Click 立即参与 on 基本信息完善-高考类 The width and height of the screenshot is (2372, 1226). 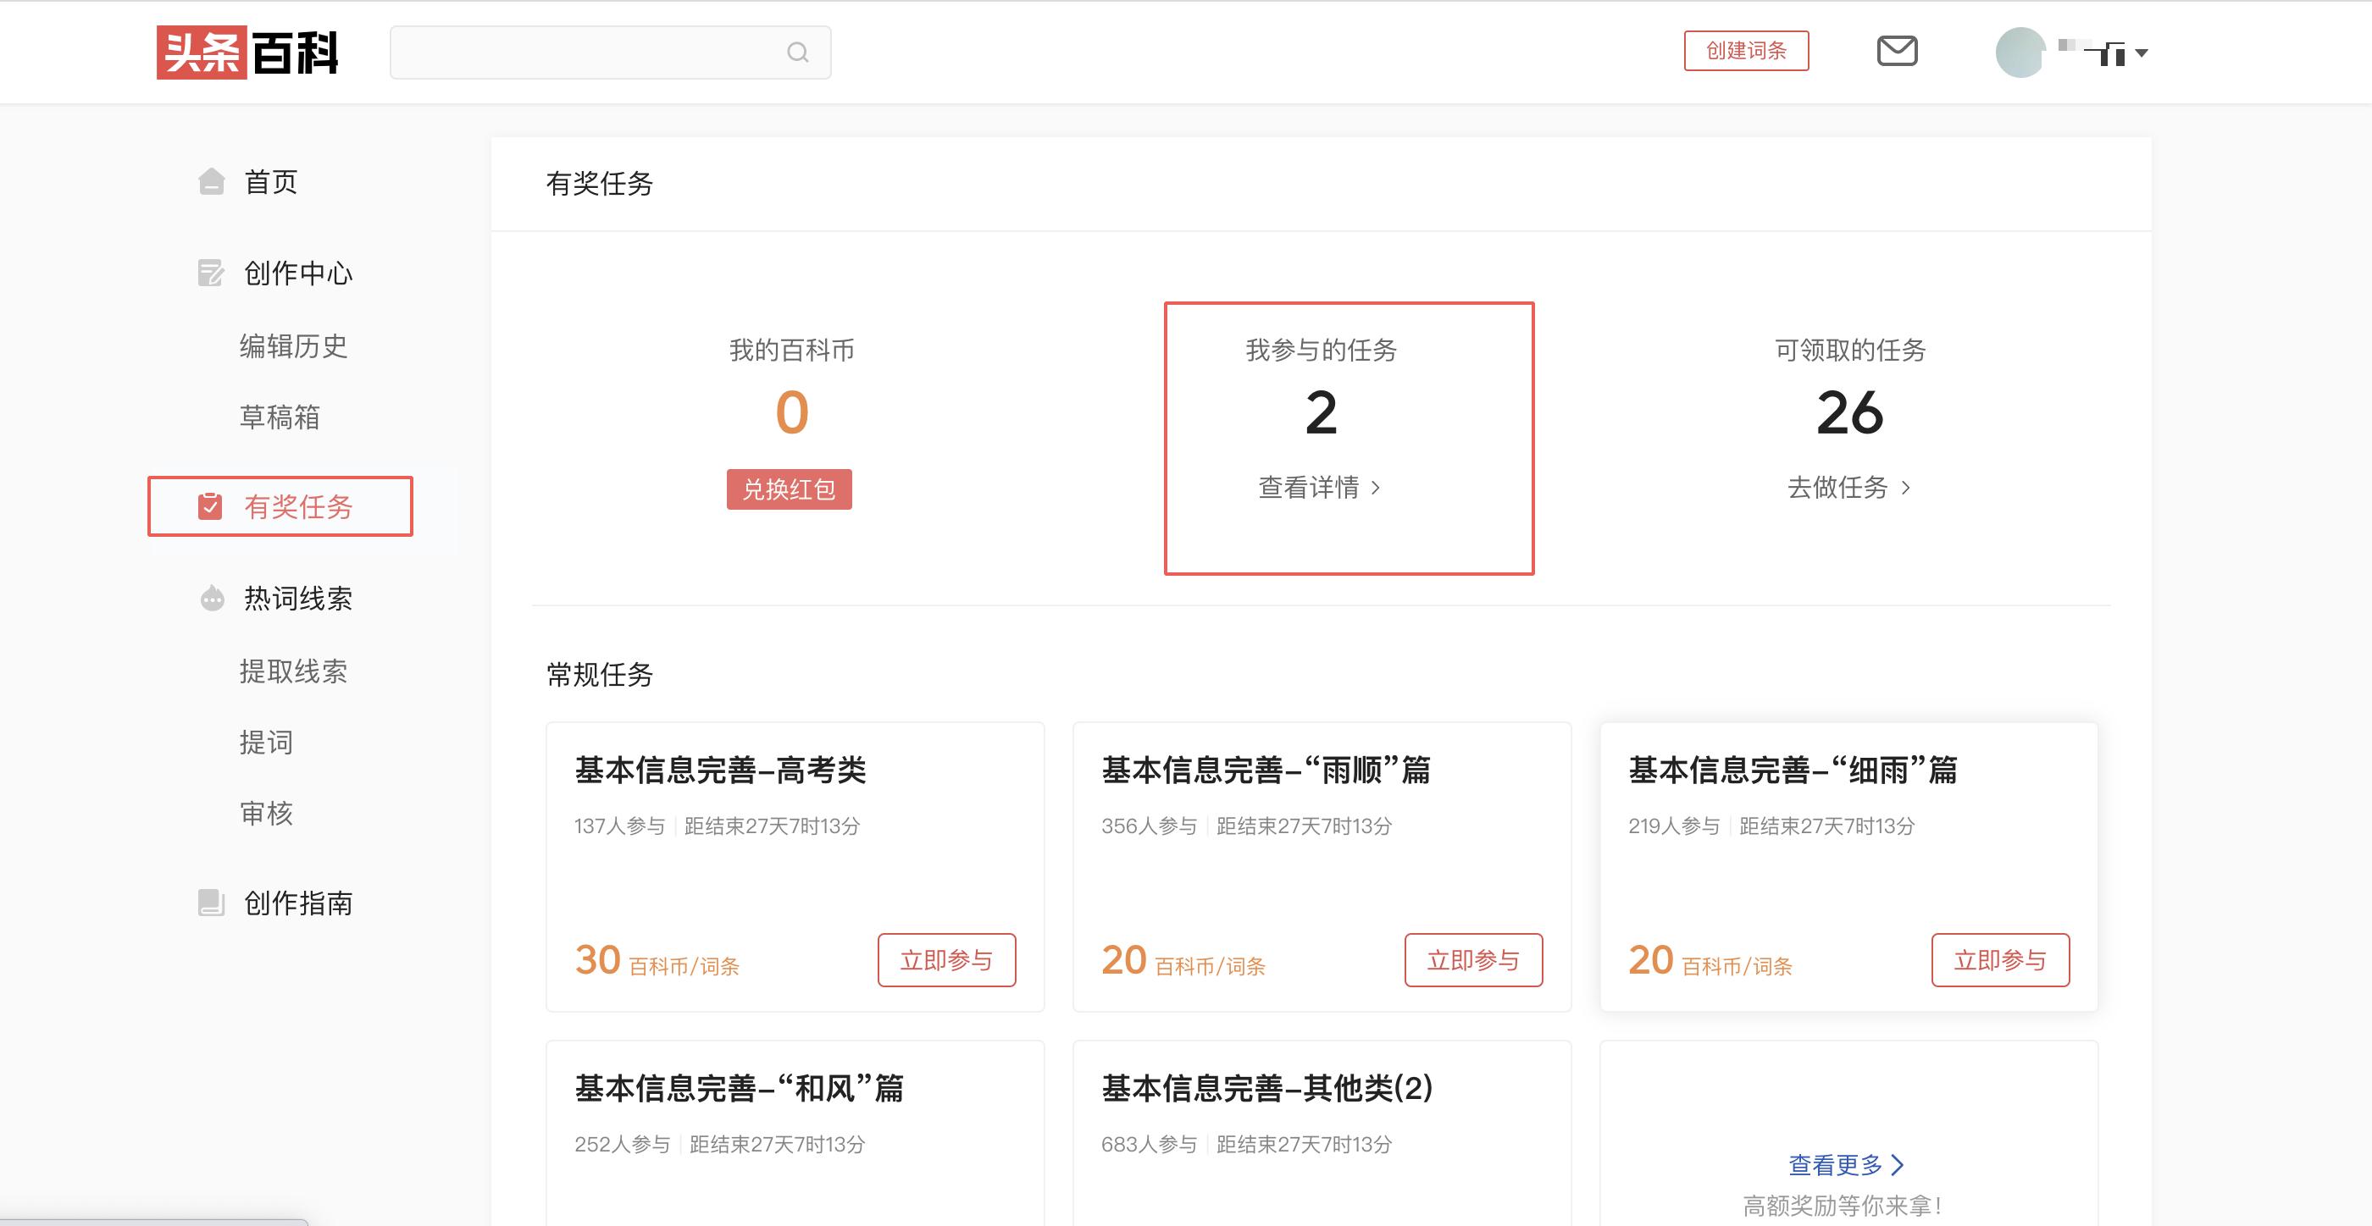click(x=946, y=960)
